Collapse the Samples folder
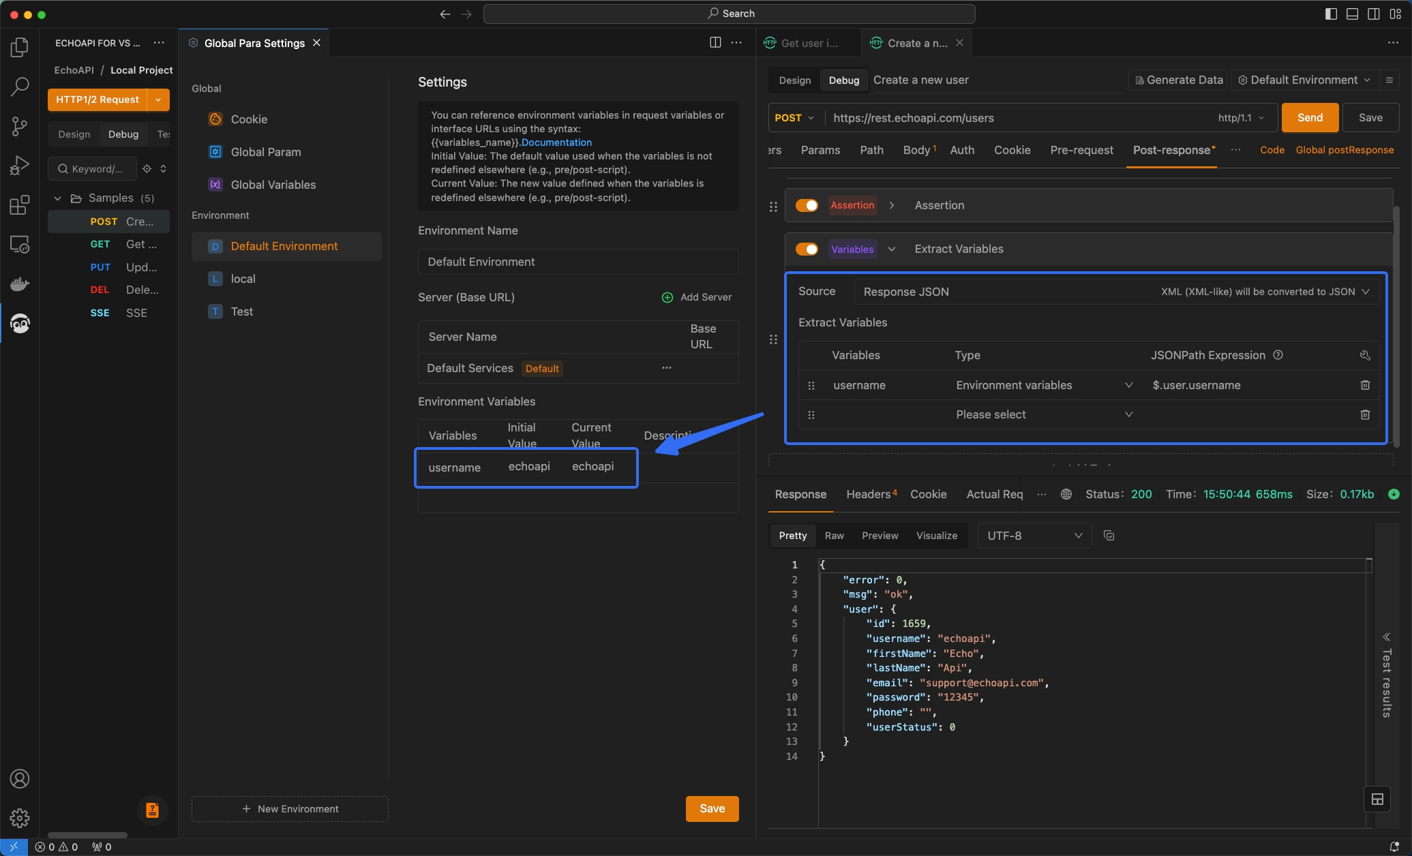Image resolution: width=1412 pixels, height=856 pixels. click(x=58, y=198)
